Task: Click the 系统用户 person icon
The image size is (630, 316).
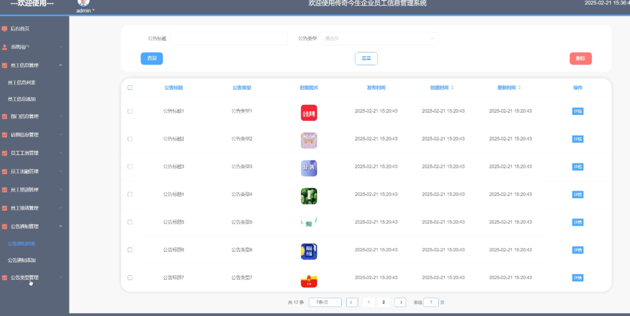Action: [x=4, y=47]
